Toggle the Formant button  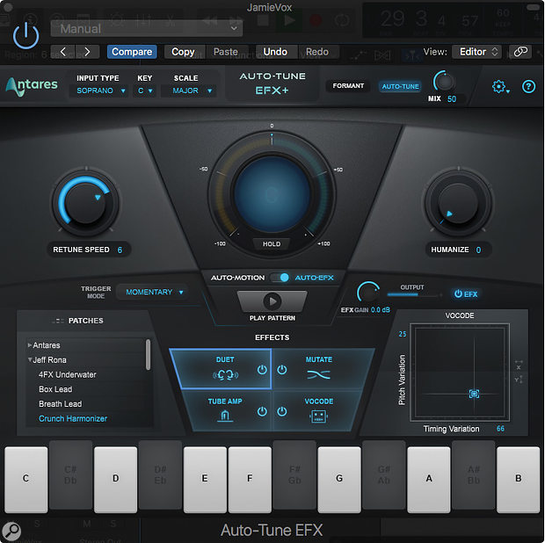tap(348, 86)
